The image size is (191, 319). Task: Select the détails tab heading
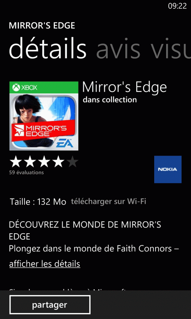click(x=48, y=48)
